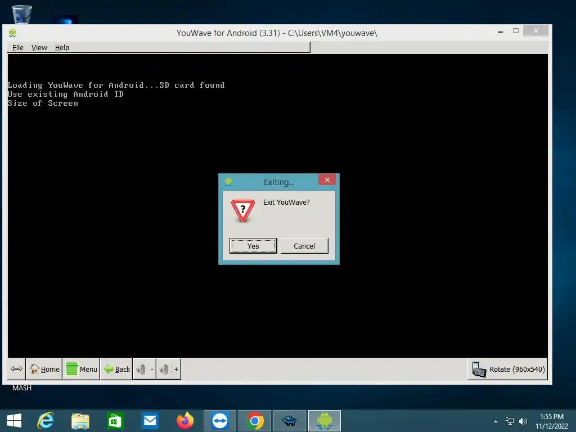Open the Windows Store taskbar icon
Image resolution: width=576 pixels, height=432 pixels.
[x=115, y=421]
